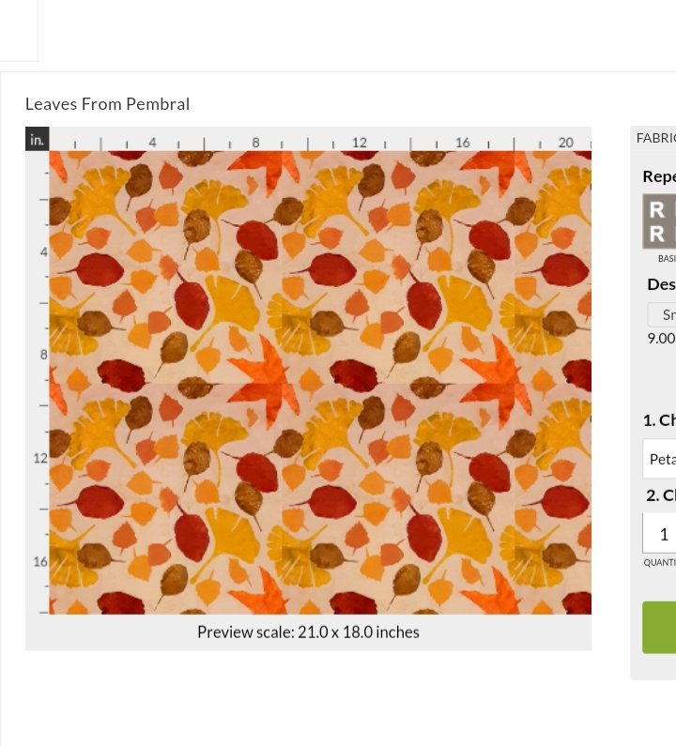The width and height of the screenshot is (676, 746).
Task: Click the 9.00 design size value
Action: click(661, 338)
